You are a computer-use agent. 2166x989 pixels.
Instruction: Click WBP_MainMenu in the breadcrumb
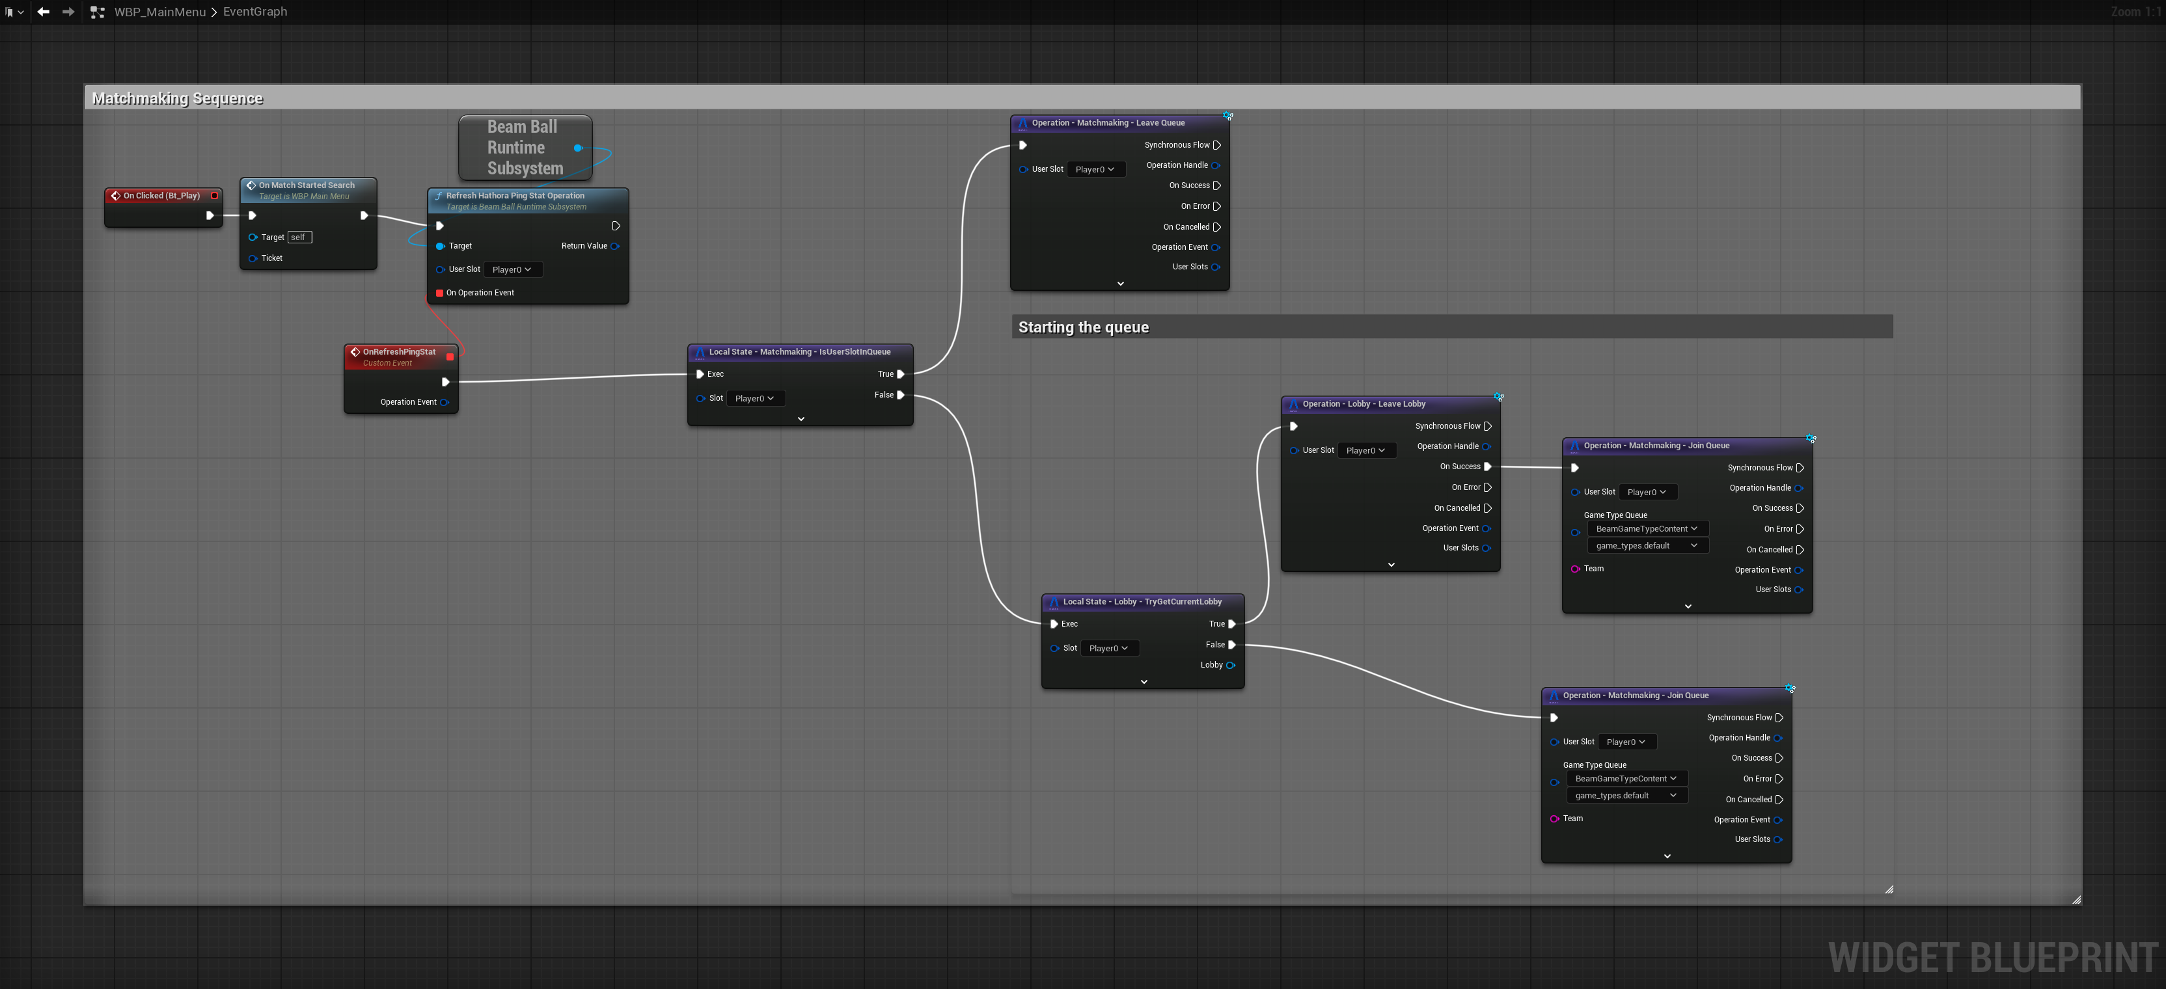[x=159, y=12]
